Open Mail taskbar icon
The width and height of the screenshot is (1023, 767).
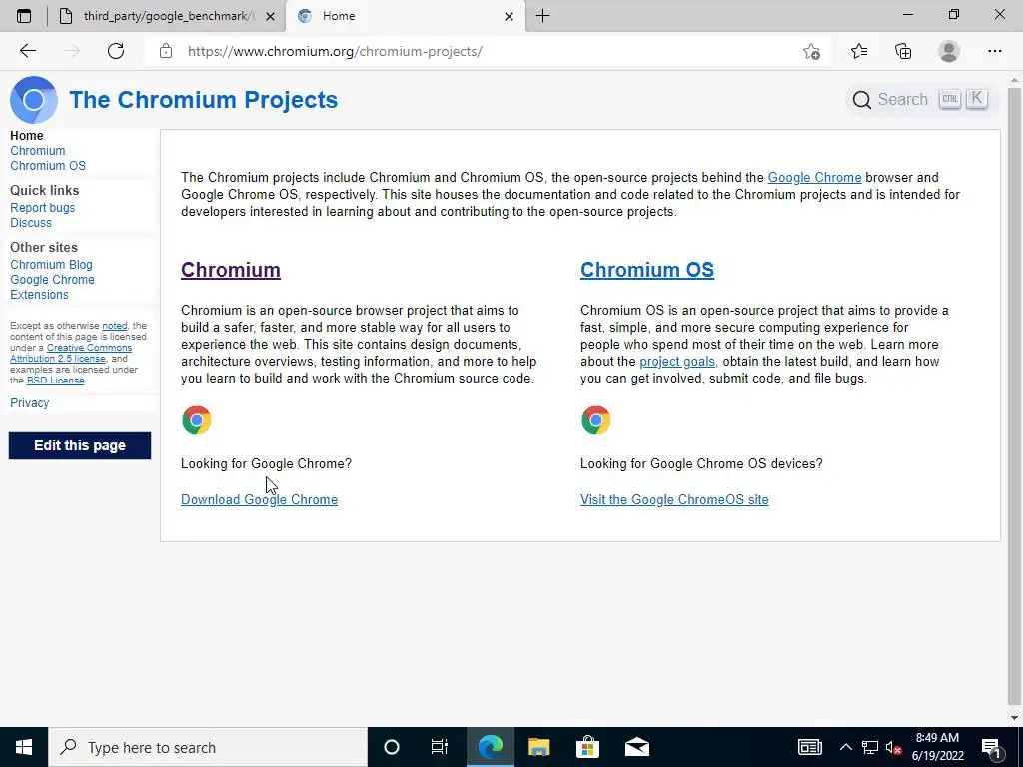click(636, 747)
